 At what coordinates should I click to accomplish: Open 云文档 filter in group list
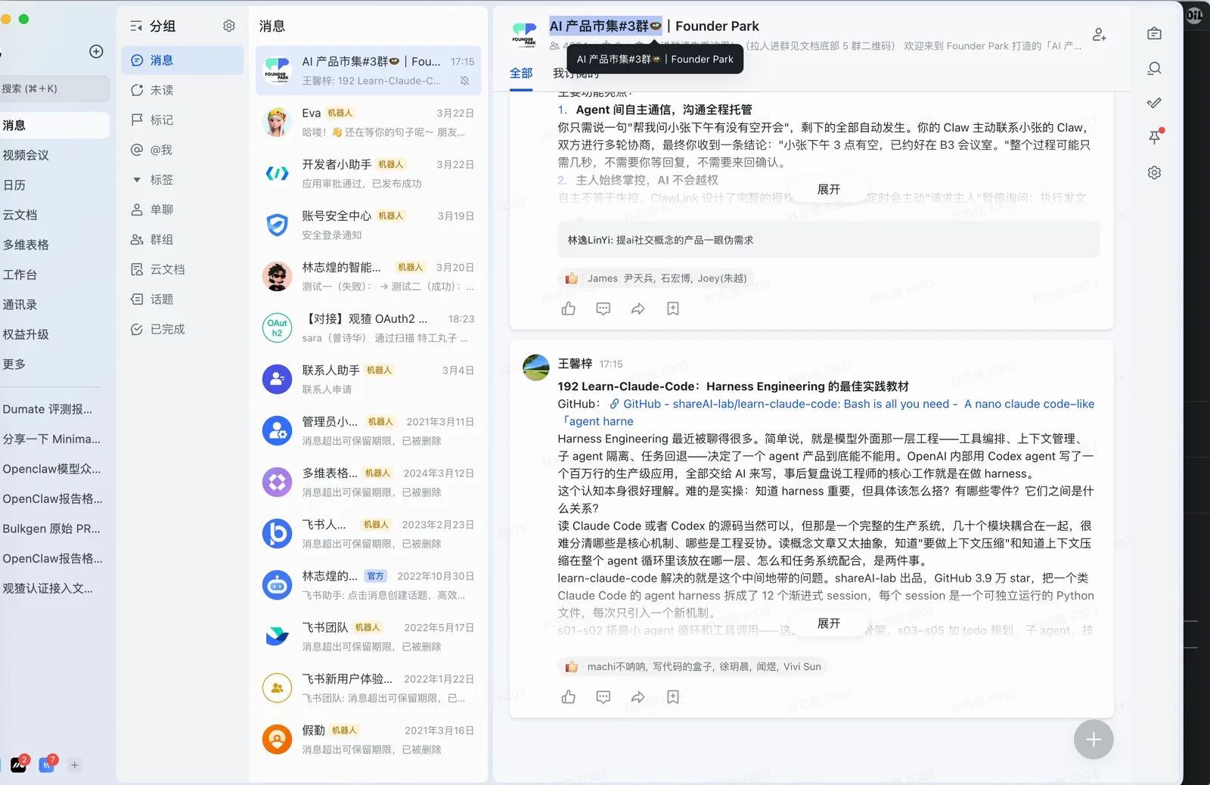coord(182,269)
